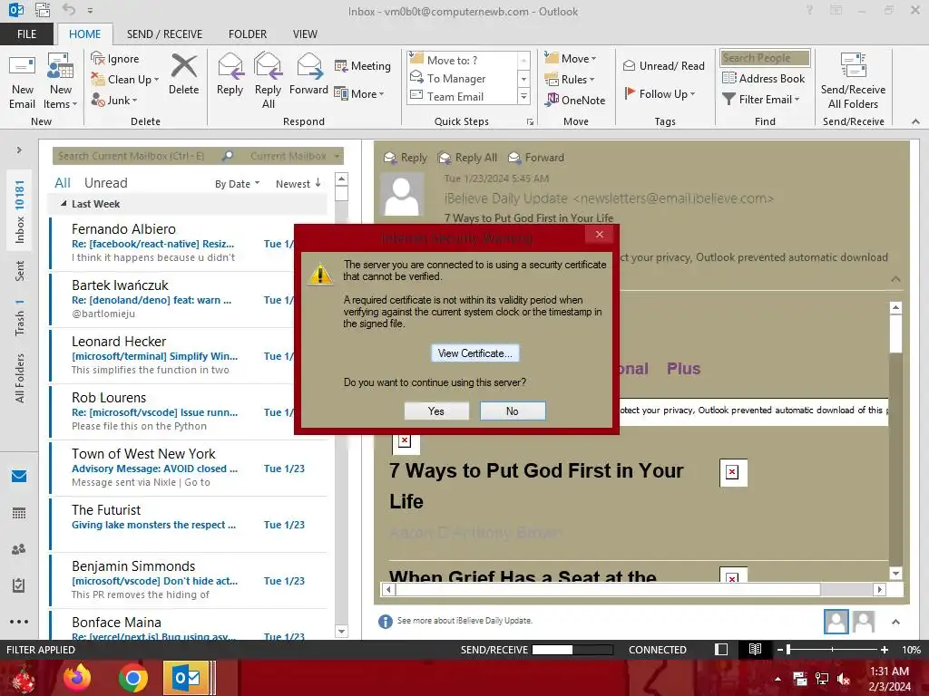929x696 pixels.
Task: Open the Address Book
Action: click(x=763, y=78)
